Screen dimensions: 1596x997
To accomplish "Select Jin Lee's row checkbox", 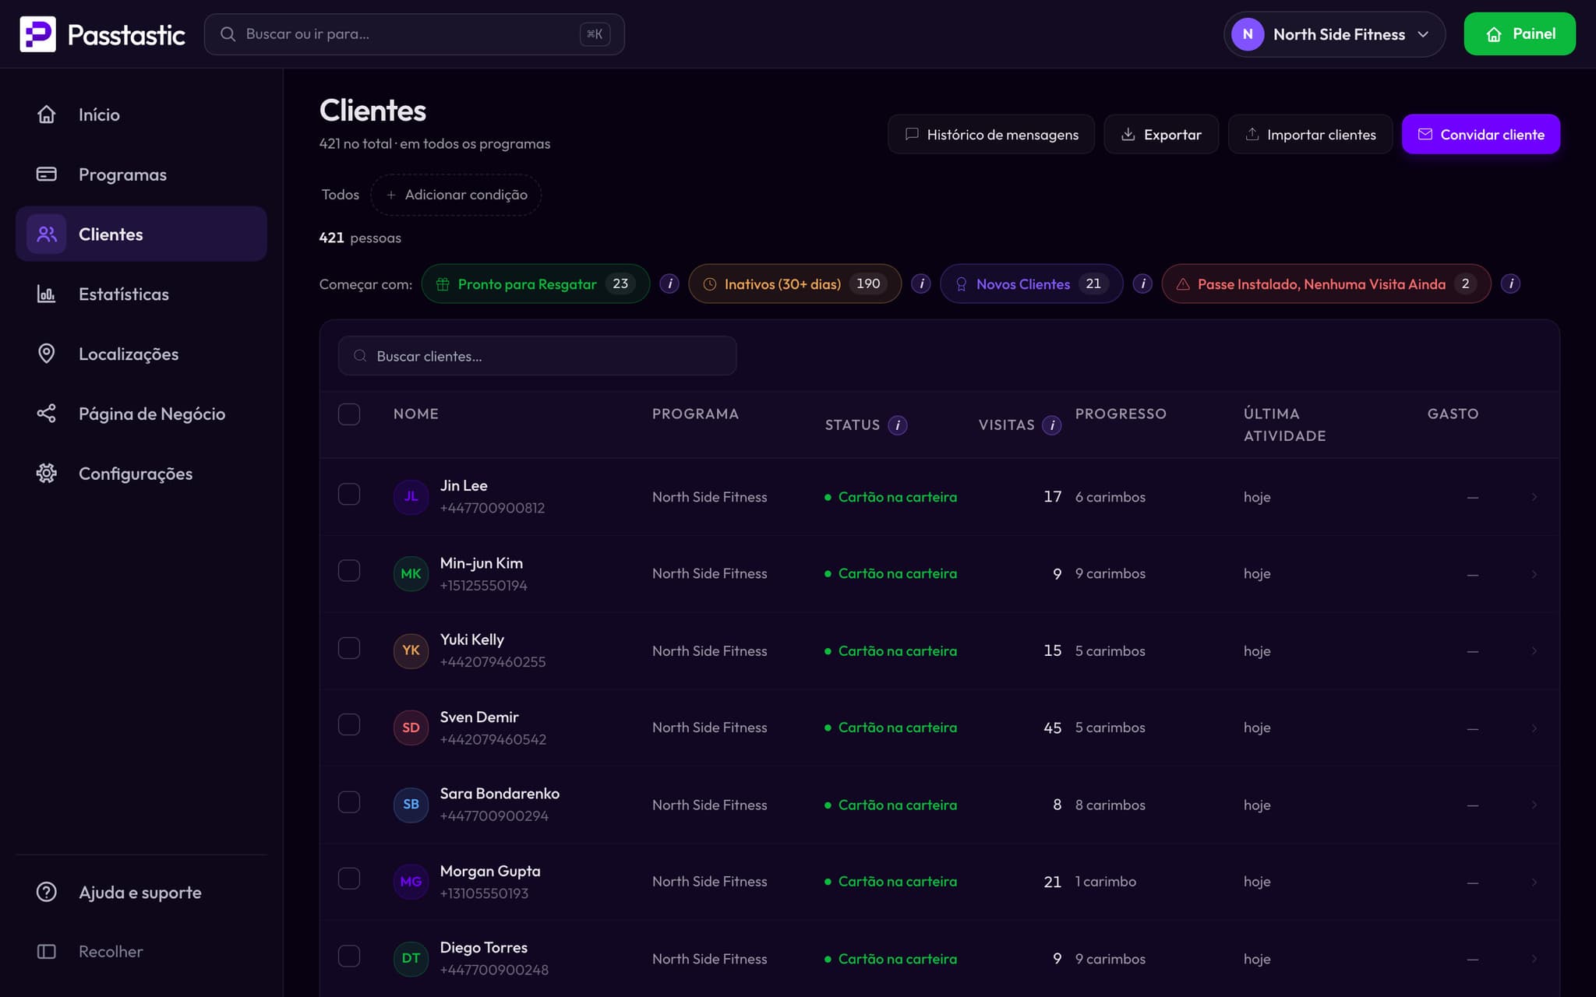I will (349, 495).
